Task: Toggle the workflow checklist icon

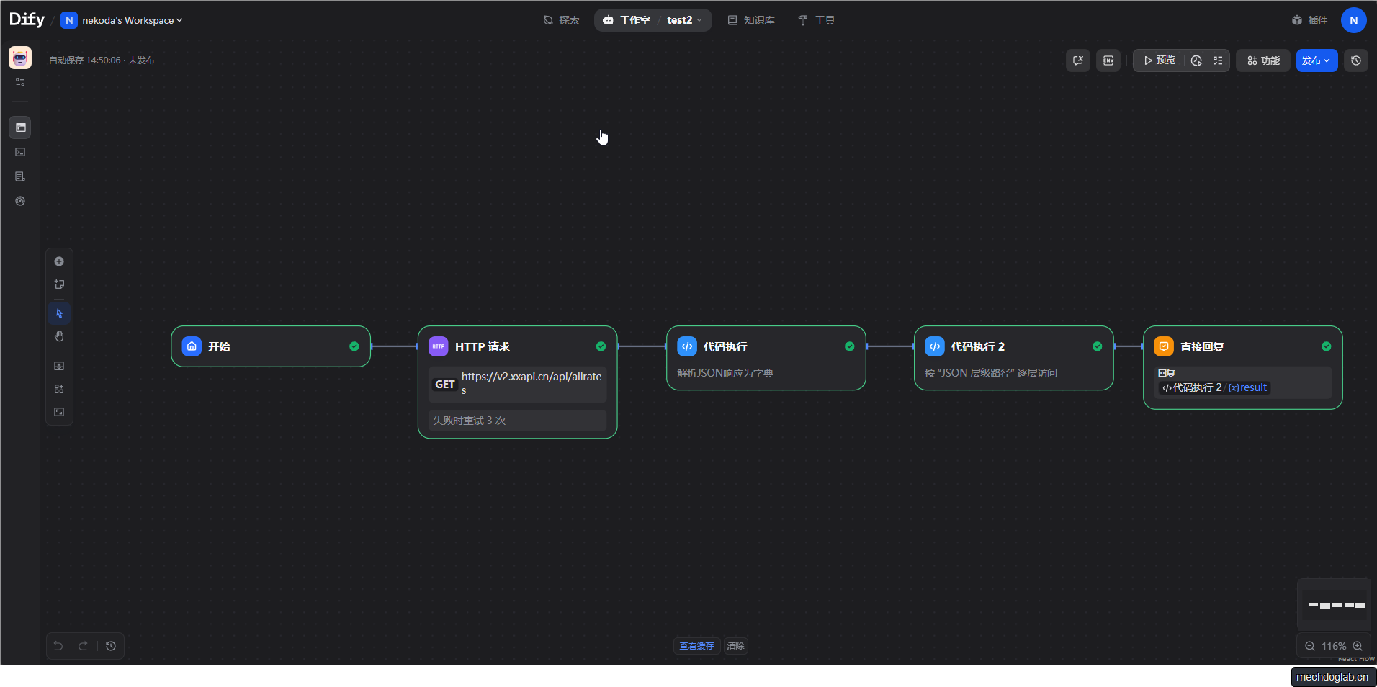Action: click(1218, 60)
